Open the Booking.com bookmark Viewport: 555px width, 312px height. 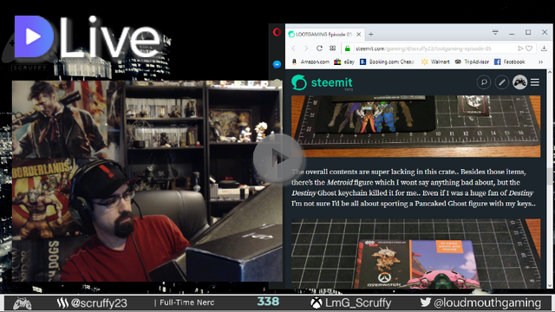pos(387,62)
